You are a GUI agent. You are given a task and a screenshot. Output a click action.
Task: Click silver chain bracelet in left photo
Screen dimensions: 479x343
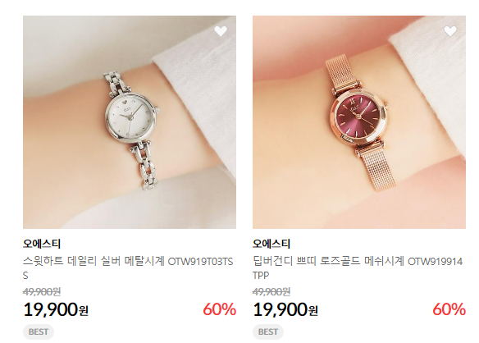coord(146,166)
